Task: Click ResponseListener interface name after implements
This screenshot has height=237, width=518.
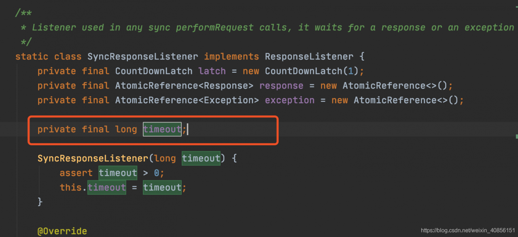Action: point(309,57)
